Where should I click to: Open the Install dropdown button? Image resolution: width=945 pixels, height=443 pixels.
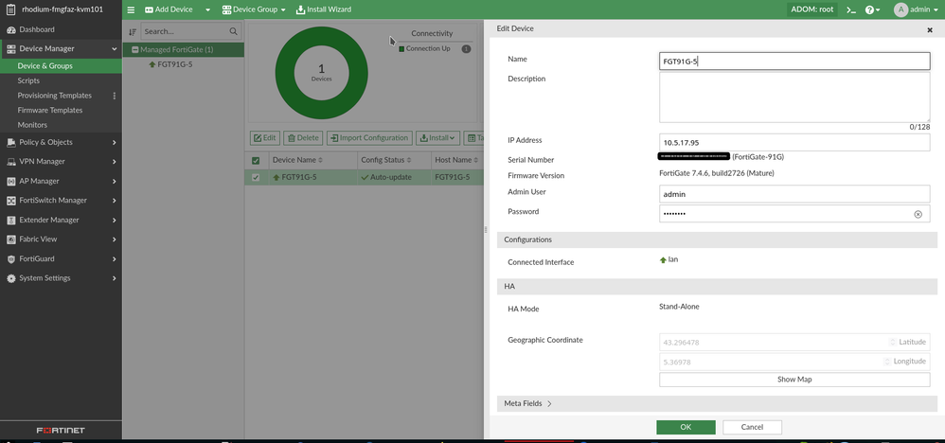point(438,138)
